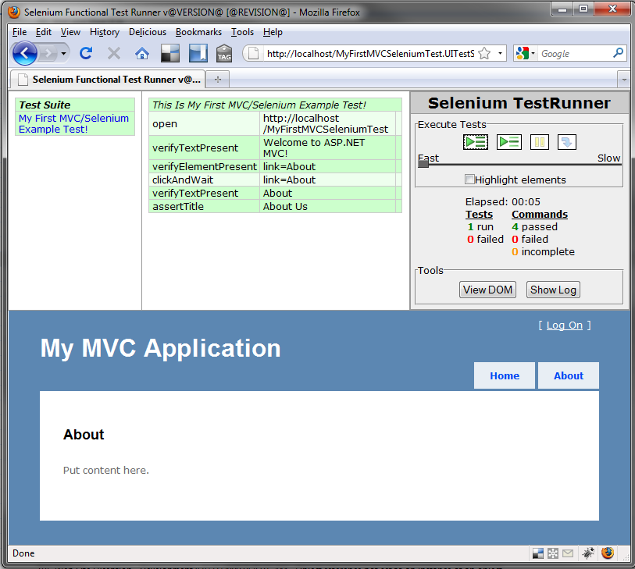Click the Run All Tests icon

click(476, 142)
